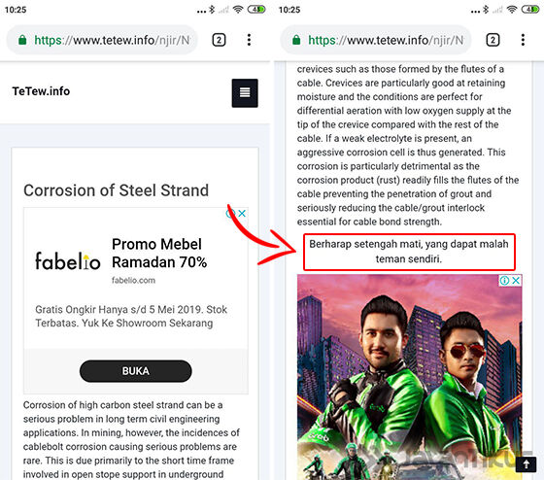Tap the Grab riders advertisement image

[409, 377]
